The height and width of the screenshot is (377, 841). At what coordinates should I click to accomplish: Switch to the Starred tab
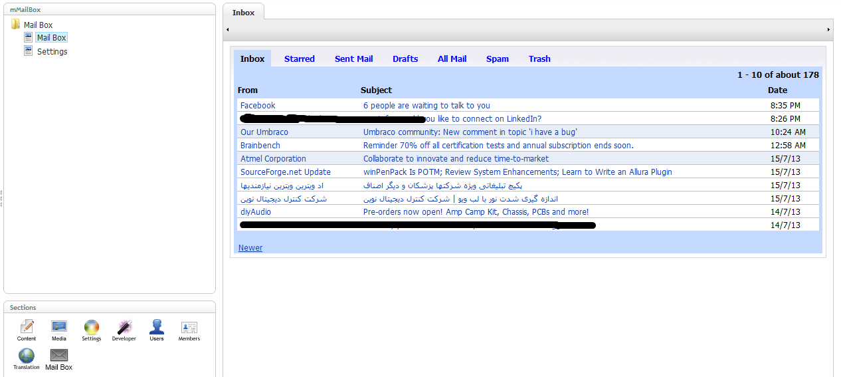pos(300,59)
